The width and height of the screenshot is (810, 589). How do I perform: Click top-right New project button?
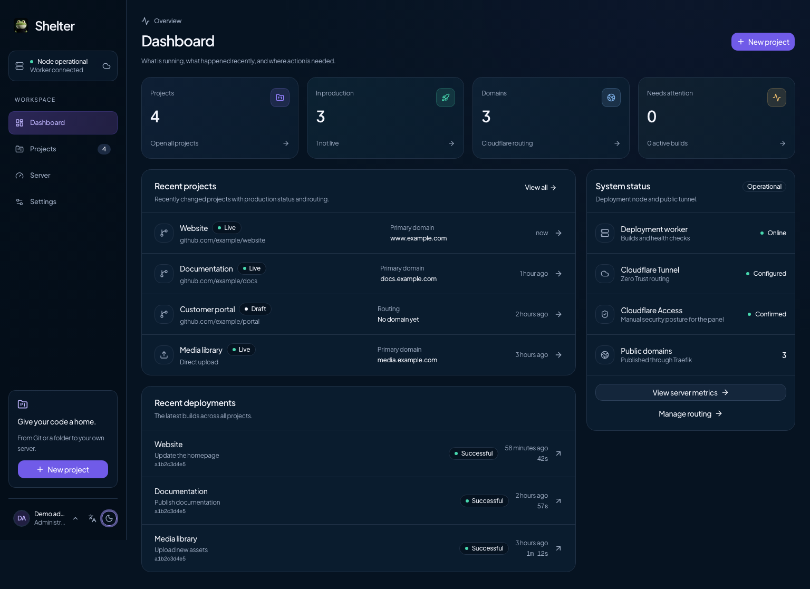click(763, 42)
